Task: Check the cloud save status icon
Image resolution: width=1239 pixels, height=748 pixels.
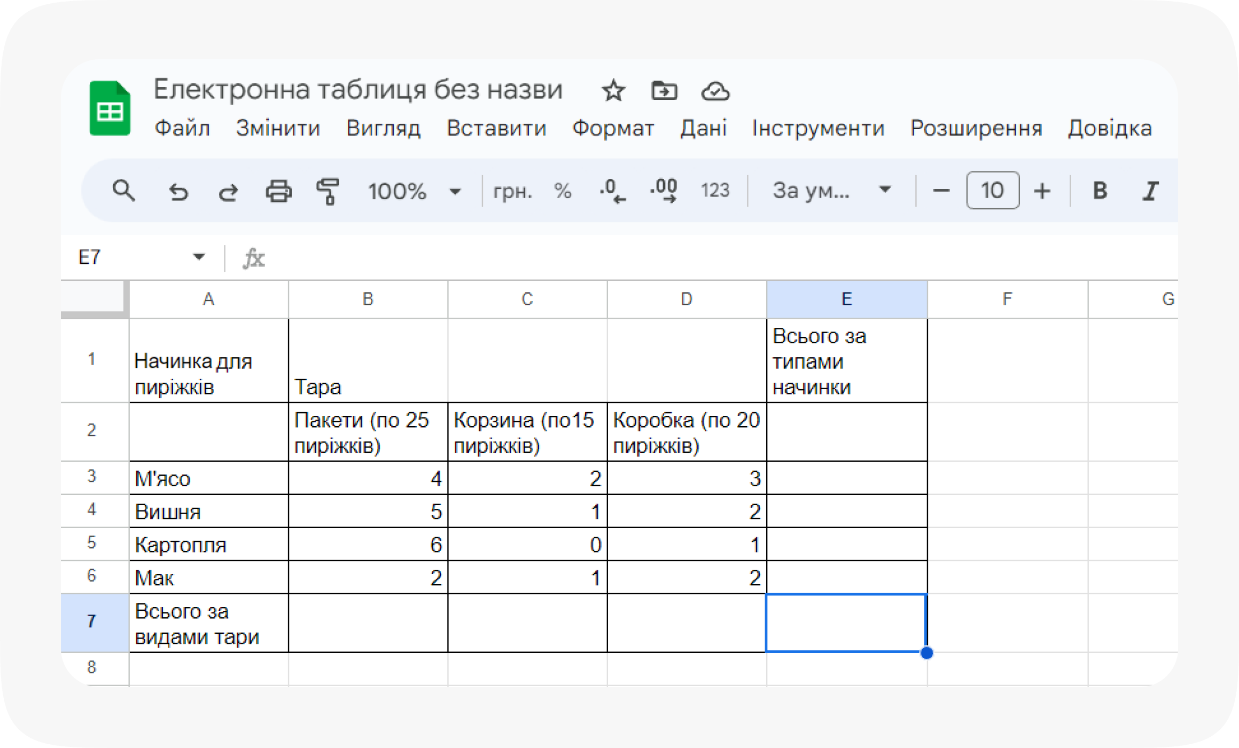Action: [x=715, y=91]
